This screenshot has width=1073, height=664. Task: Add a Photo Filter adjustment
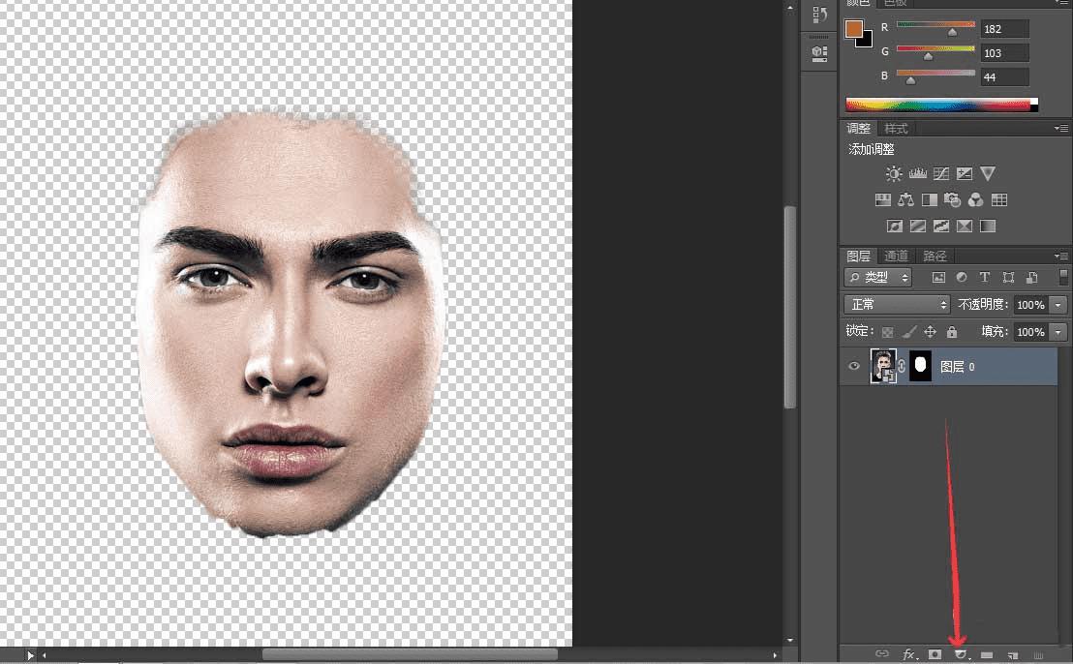[952, 200]
